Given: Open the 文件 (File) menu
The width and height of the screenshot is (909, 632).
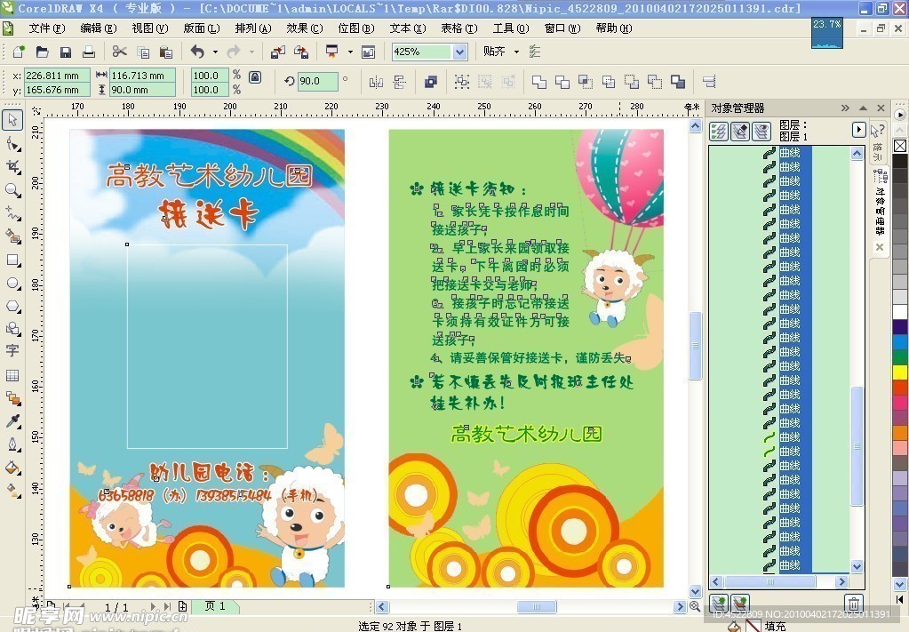Looking at the screenshot, I should click(47, 28).
